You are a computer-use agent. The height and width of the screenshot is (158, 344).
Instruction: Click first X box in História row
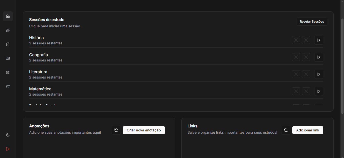coord(296,40)
